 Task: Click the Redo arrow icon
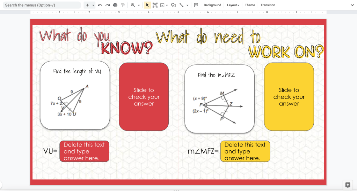click(x=108, y=5)
